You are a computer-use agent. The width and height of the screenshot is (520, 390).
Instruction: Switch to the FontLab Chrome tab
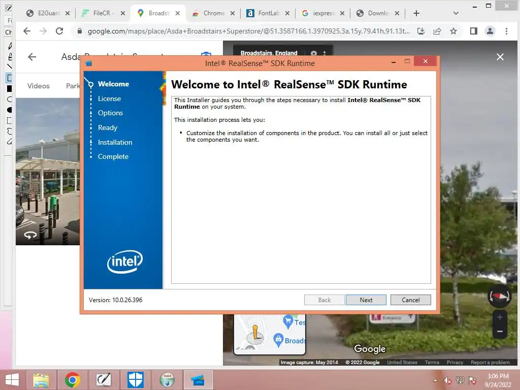tap(264, 13)
